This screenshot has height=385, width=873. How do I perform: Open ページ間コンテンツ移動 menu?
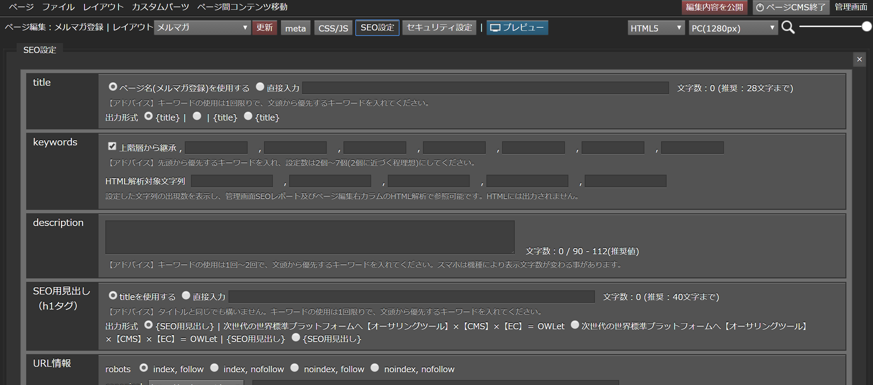(x=242, y=7)
